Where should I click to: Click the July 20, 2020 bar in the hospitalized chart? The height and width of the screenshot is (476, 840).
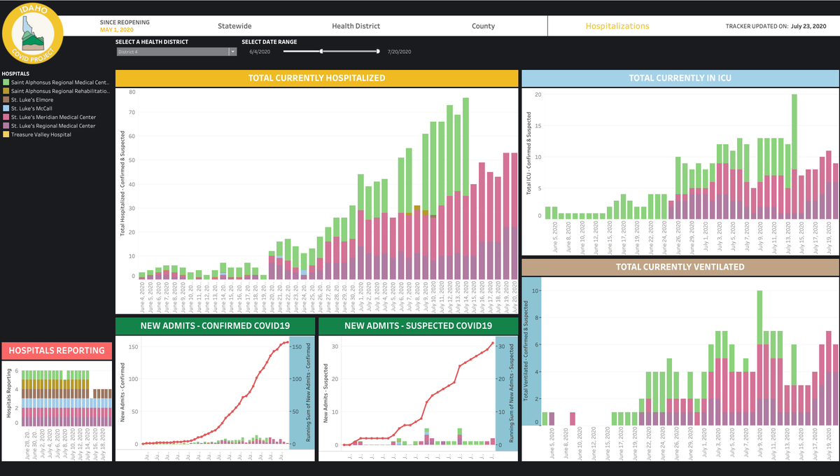(514, 216)
